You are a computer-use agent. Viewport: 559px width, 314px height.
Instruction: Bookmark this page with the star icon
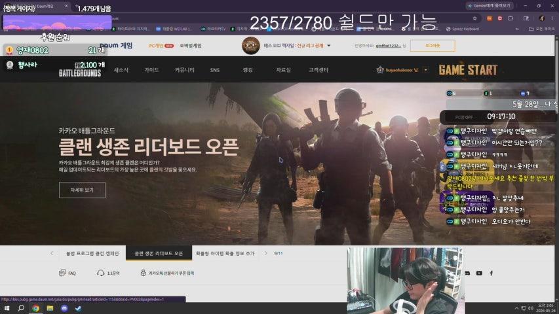coord(474,18)
